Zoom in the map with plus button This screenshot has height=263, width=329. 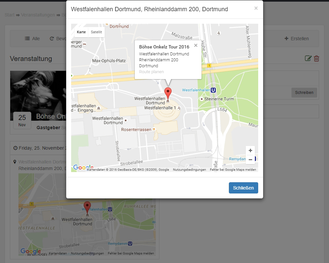click(250, 151)
